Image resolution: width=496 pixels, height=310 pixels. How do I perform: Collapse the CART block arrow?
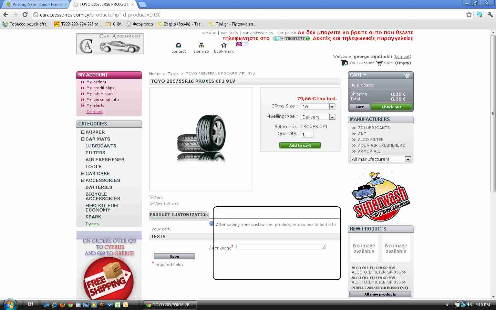[365, 74]
